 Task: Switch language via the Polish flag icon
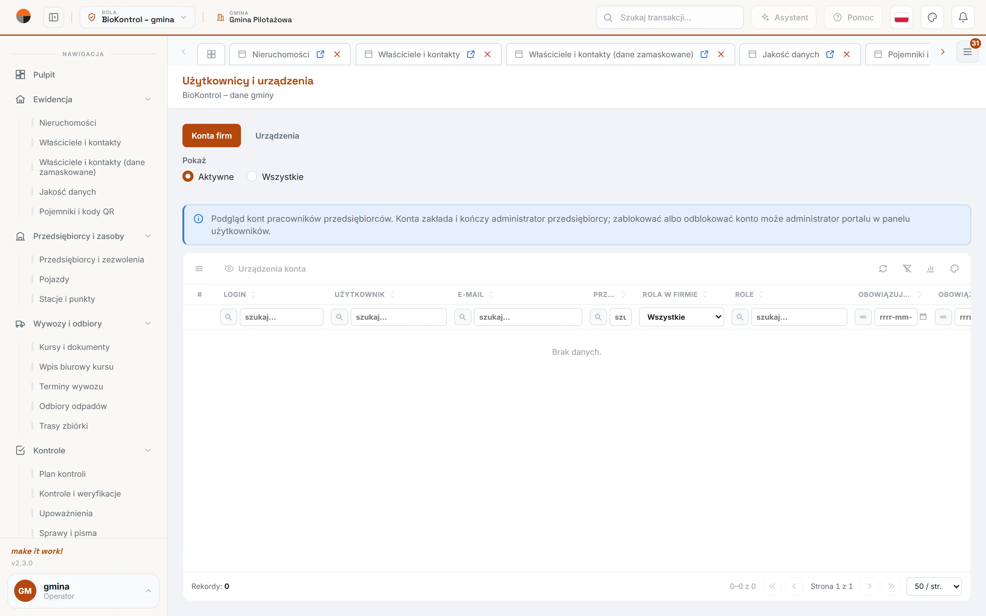tap(901, 18)
